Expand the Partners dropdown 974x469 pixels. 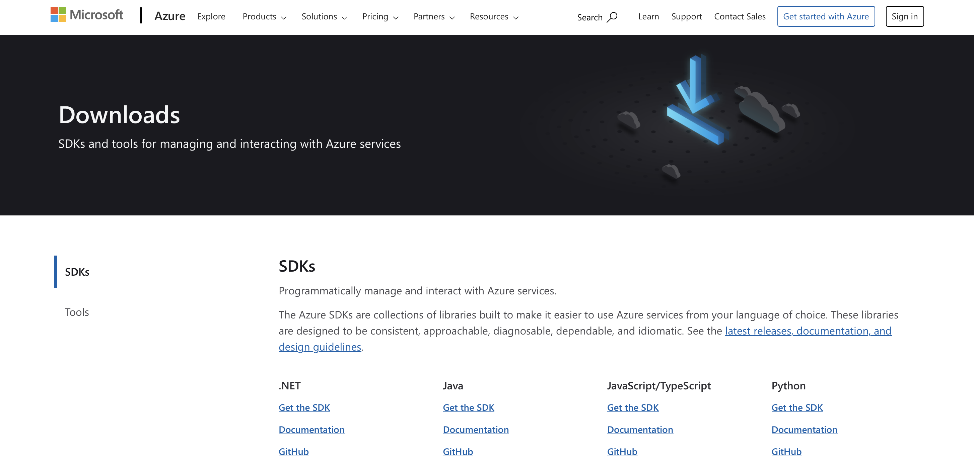(x=434, y=17)
